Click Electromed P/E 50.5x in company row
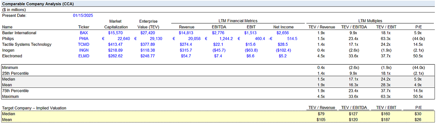Image resolution: width=437 pixels, height=126 pixels. click(x=419, y=56)
